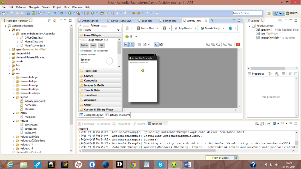Select MainActivity.java in Package Explorer
301x169 pixels.
point(35,46)
